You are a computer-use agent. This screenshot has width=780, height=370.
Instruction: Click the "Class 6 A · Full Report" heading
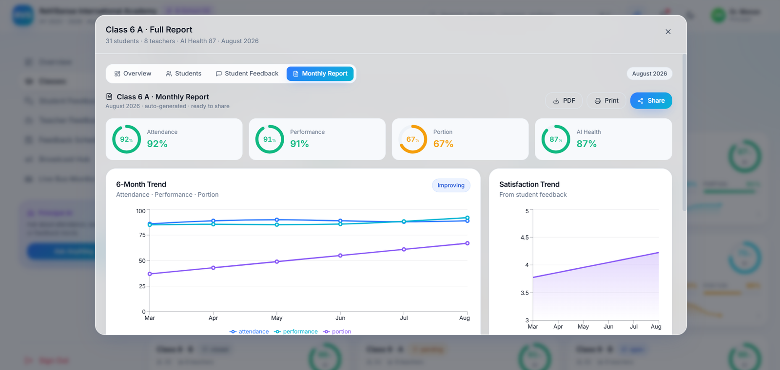pyautogui.click(x=149, y=30)
